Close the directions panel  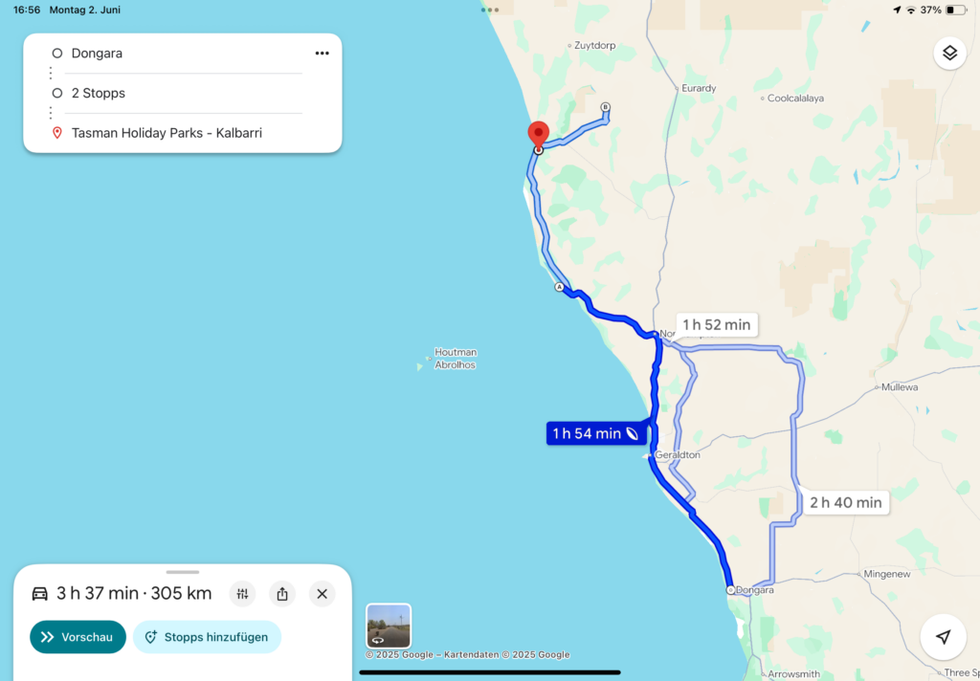pos(323,594)
